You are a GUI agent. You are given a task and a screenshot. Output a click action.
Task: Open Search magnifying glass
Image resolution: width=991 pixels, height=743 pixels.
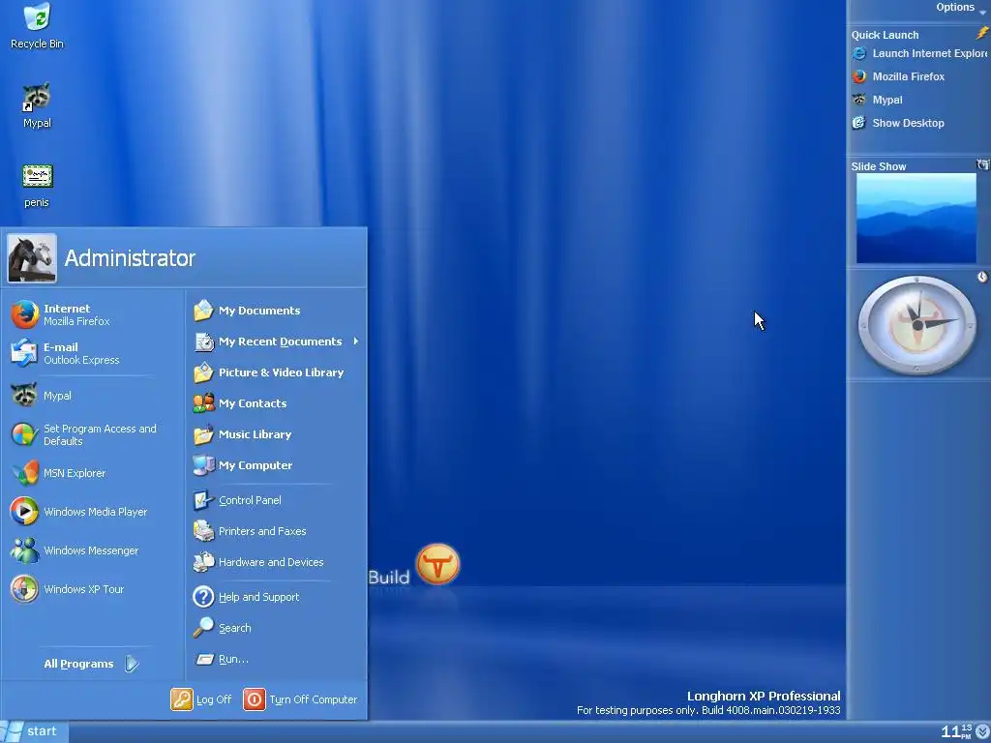[203, 627]
